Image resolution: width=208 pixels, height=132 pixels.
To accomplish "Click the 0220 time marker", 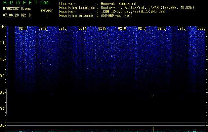I will point(201,28).
